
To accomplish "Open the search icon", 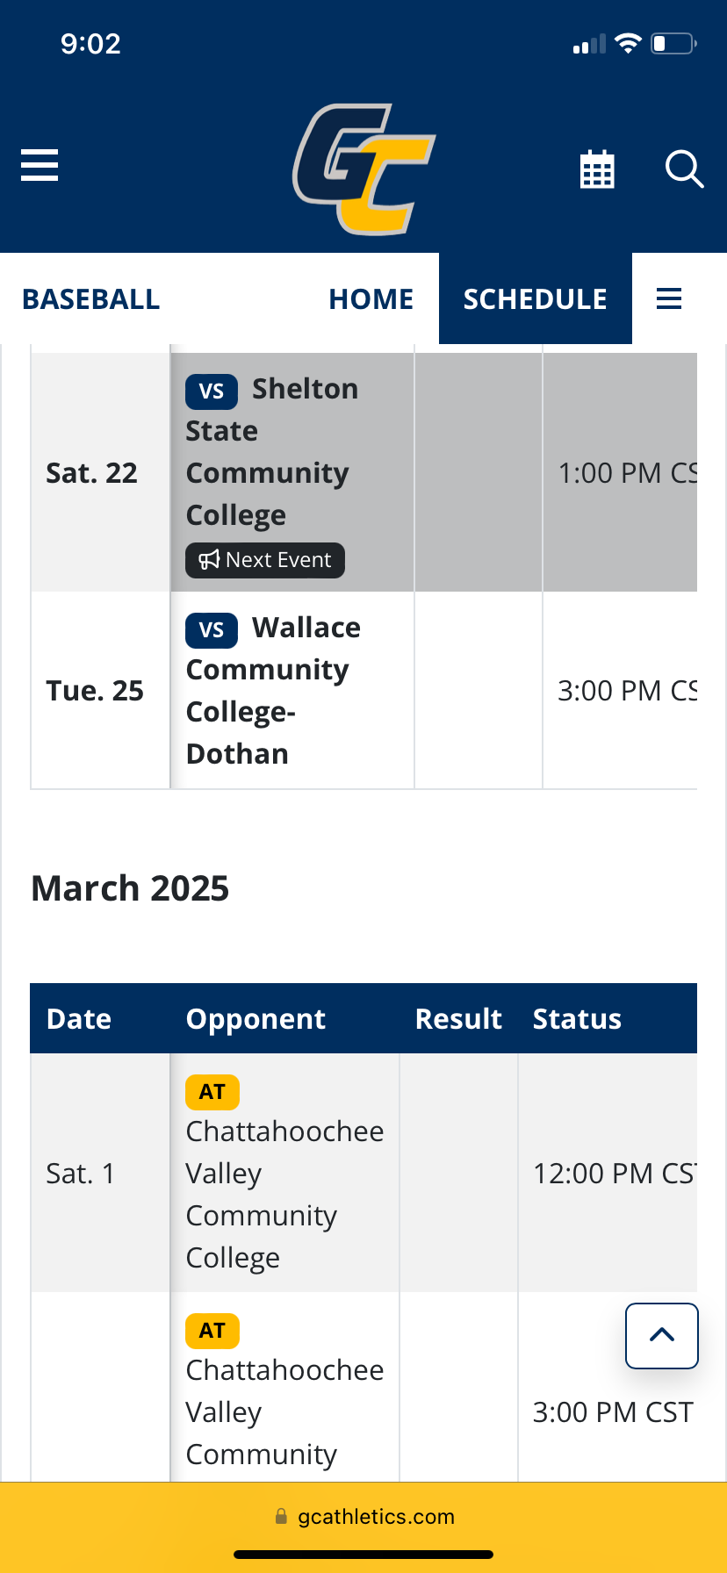I will (x=684, y=170).
